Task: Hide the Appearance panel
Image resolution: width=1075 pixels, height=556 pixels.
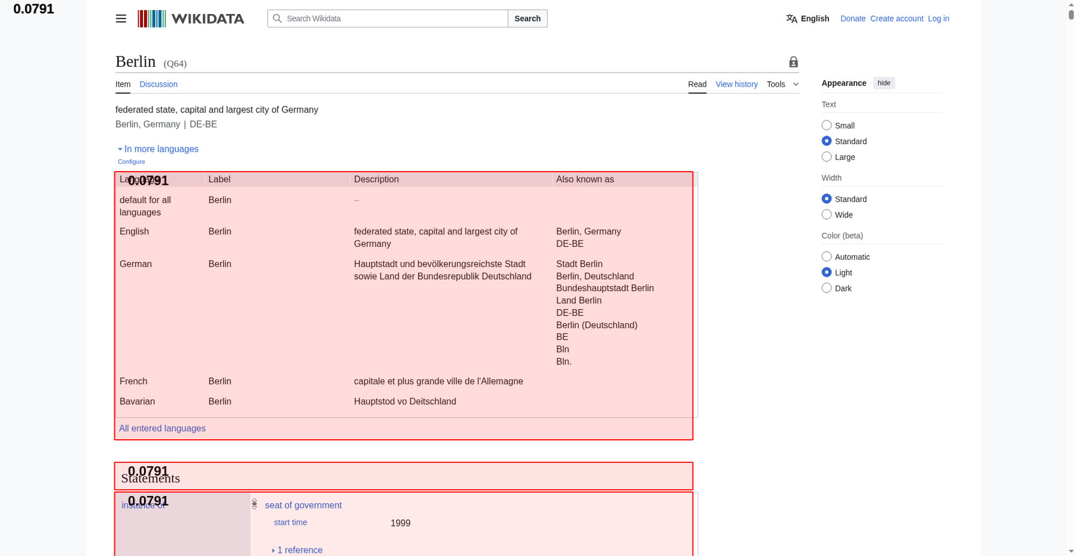Action: click(884, 83)
